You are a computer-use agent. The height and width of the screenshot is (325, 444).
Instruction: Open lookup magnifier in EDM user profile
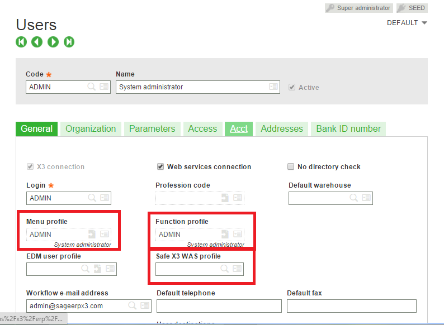point(85,269)
